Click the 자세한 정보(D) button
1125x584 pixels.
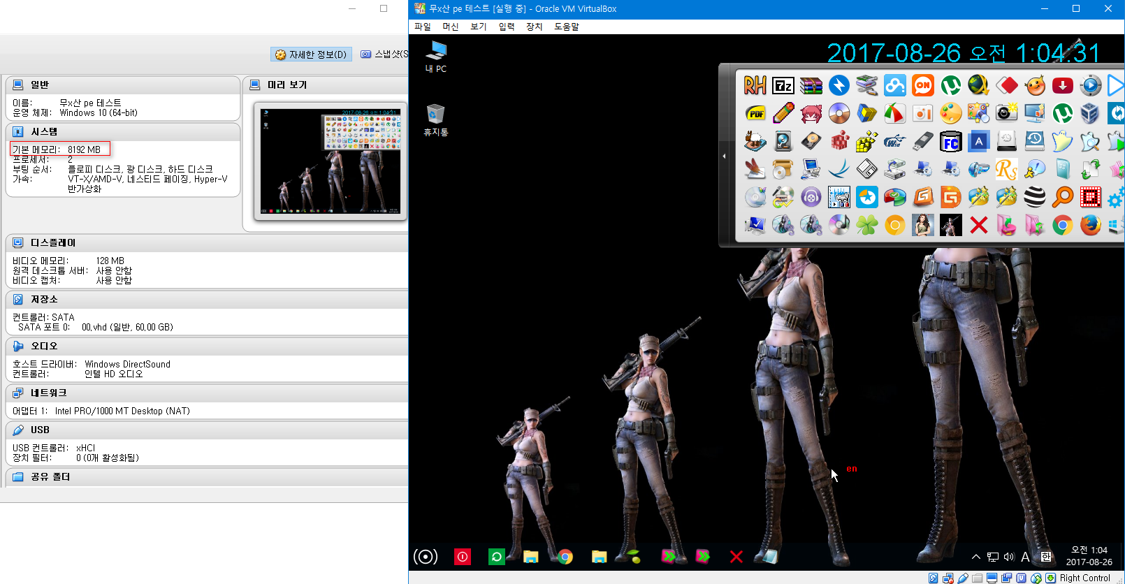(311, 54)
